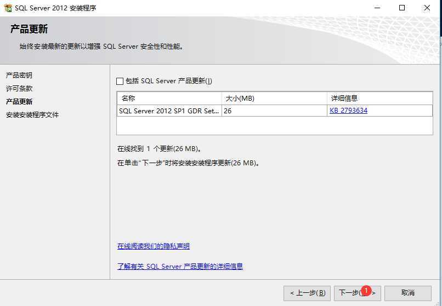Minimize the setup window

(377, 8)
